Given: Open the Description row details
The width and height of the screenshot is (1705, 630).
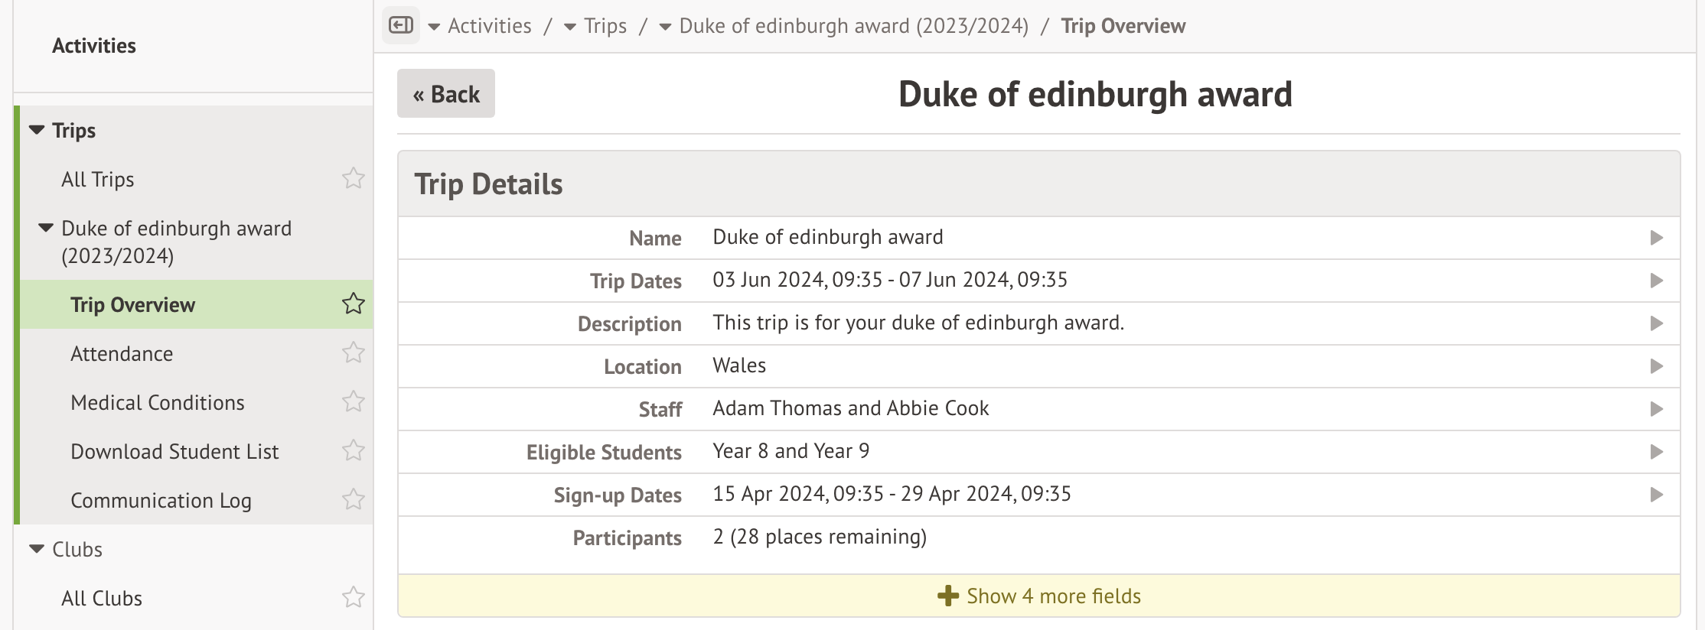Looking at the screenshot, I should (1657, 323).
